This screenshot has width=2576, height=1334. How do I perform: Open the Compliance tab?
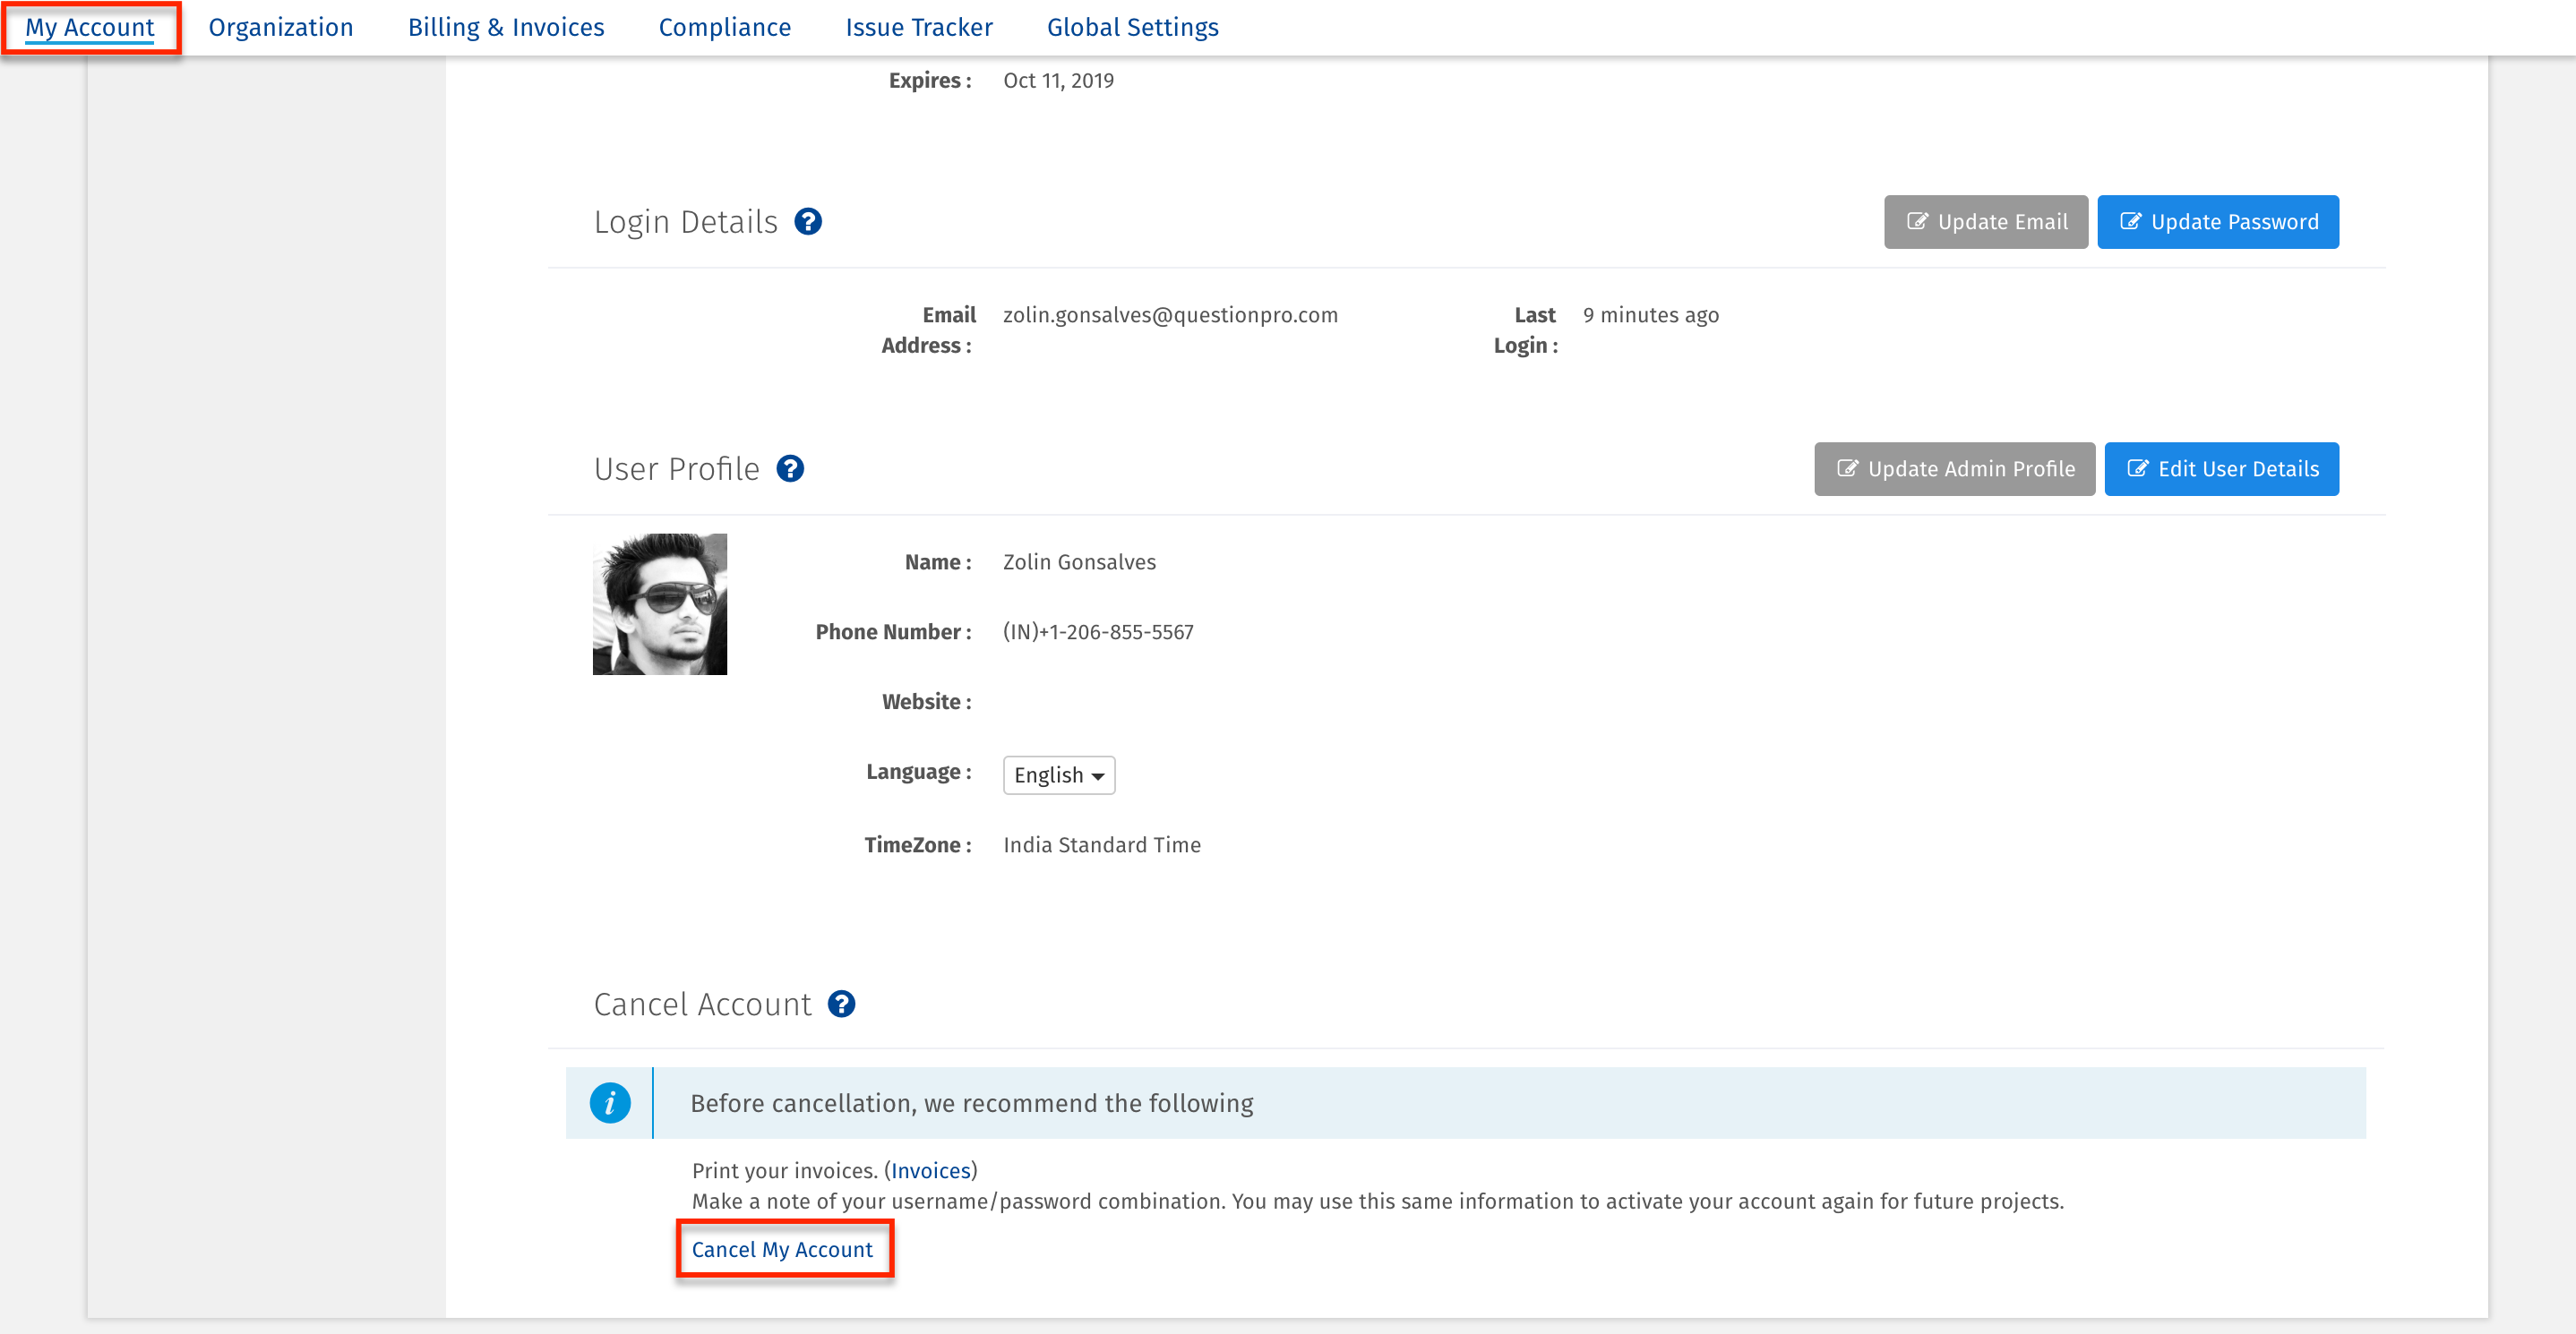point(724,27)
